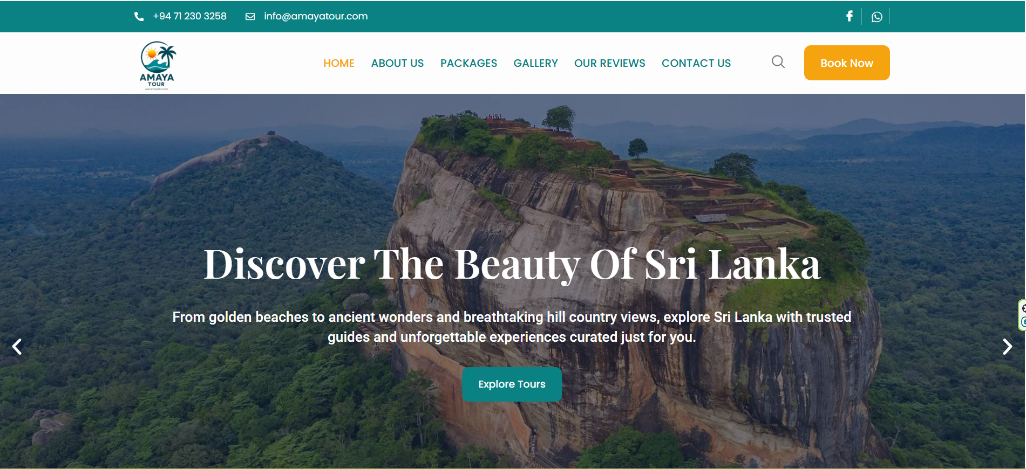Click the Amaya Tour logo
The image size is (1026, 469).
click(158, 65)
